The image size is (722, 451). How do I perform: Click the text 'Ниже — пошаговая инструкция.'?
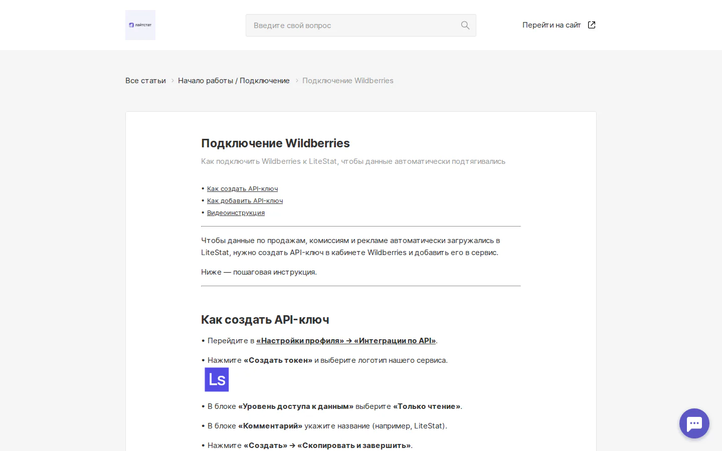[x=259, y=272]
